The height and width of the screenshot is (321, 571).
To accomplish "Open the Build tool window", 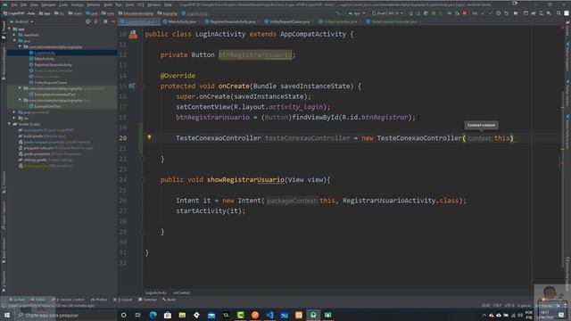I will [169, 300].
